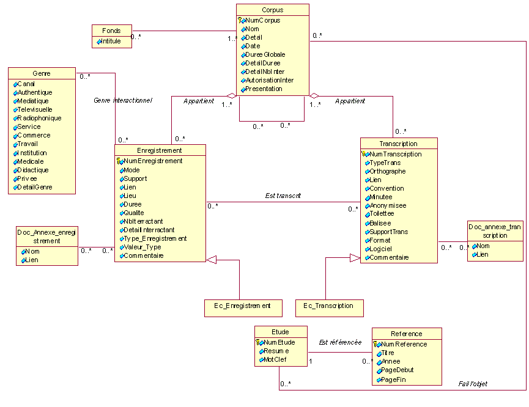
Task: Select AutorisationInter attribute in Corpus
Action: (x=267, y=80)
